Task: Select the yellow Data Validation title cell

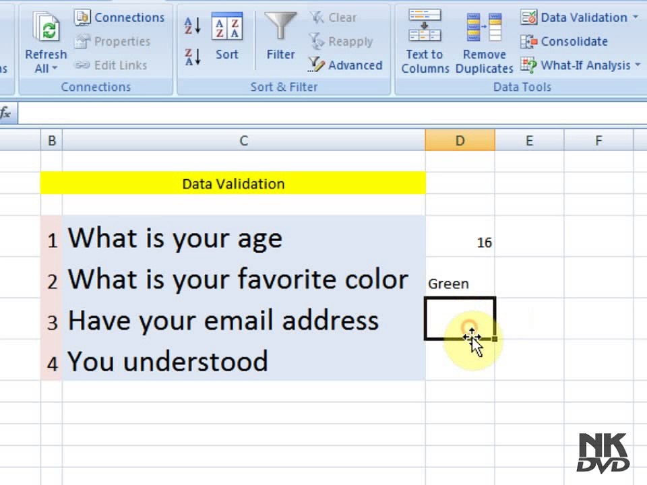Action: coord(233,183)
